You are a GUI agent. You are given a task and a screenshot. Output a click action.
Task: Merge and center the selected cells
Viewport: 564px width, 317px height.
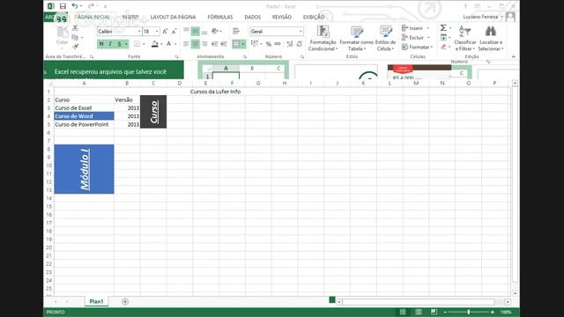[236, 44]
